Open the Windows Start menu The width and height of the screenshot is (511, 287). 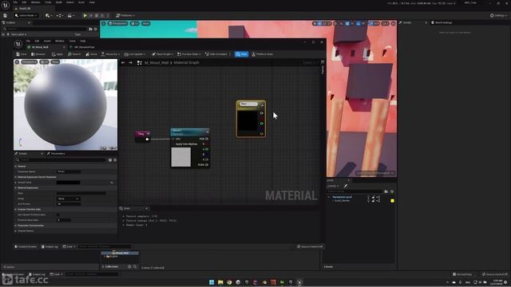(212, 282)
